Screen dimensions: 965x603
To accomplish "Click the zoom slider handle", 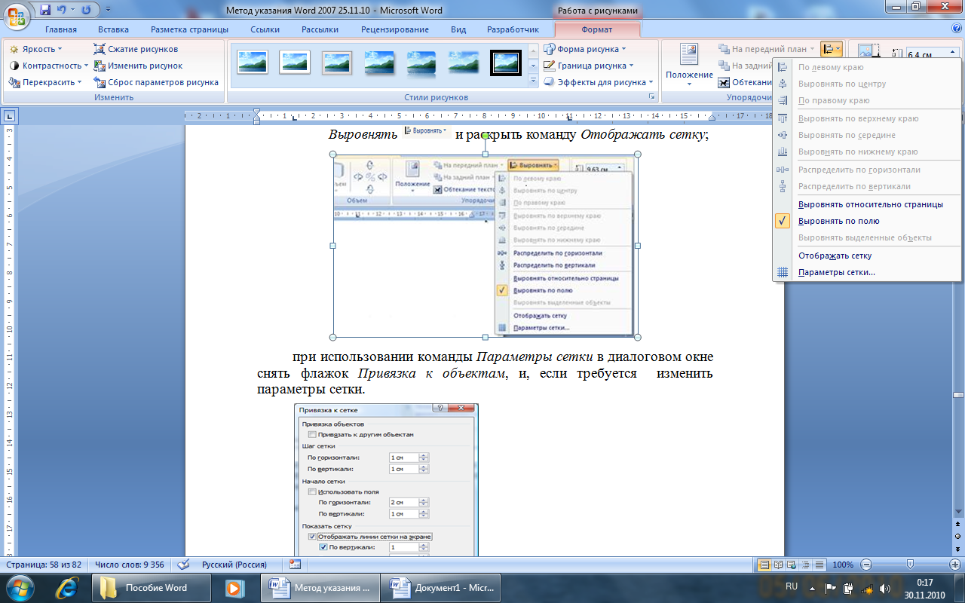I will point(911,565).
